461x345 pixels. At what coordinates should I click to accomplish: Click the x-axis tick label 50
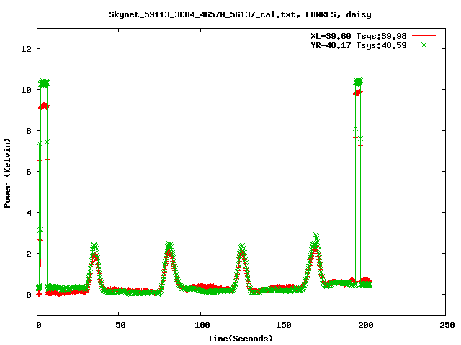pos(120,325)
